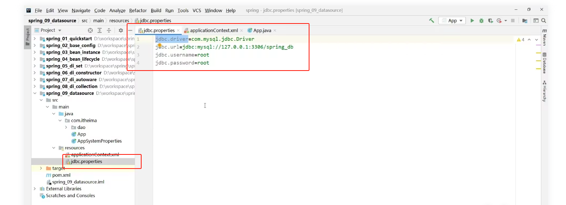The width and height of the screenshot is (566, 205).
Task: Click the Build project hammer icon
Action: coord(431,20)
